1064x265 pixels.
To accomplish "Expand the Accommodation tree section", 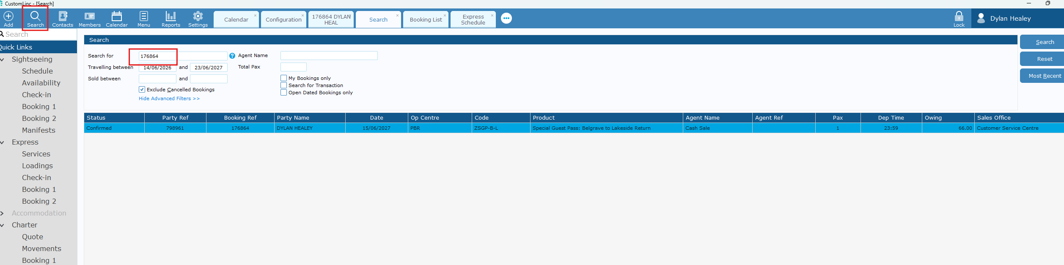I will 2,213.
